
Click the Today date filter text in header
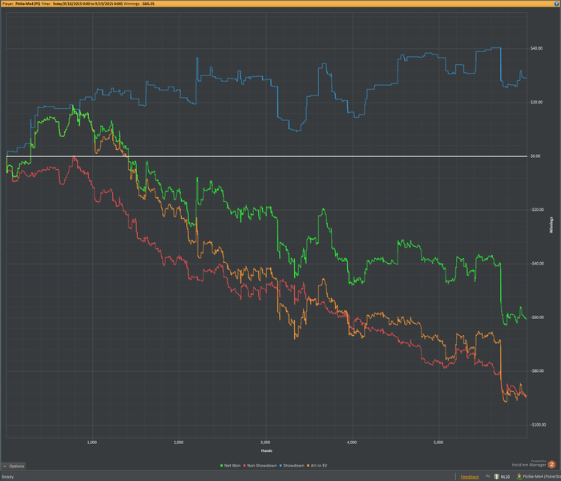tap(87, 3)
